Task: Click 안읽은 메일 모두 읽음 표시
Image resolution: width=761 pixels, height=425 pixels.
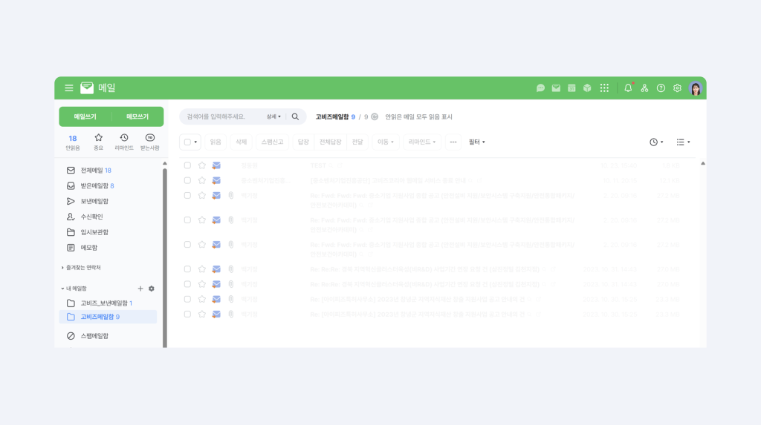Action: 418,117
